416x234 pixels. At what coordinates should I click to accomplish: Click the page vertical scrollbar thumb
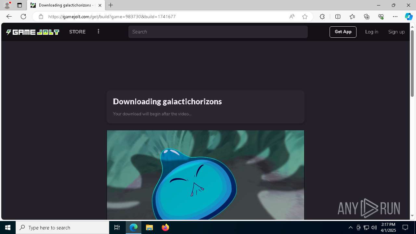coord(412,63)
